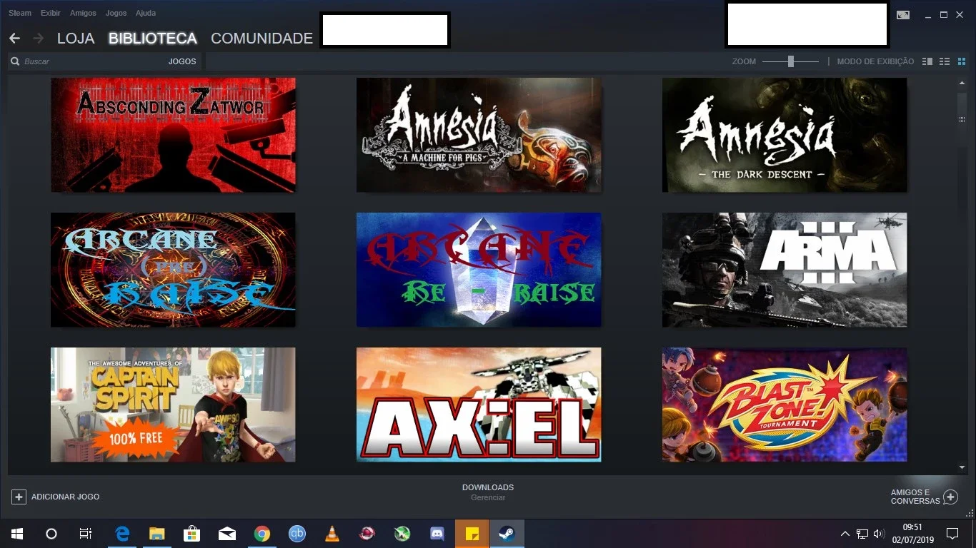Screen dimensions: 976x548
Task: Open AMIGOS E CONVERSAS
Action: (x=915, y=497)
